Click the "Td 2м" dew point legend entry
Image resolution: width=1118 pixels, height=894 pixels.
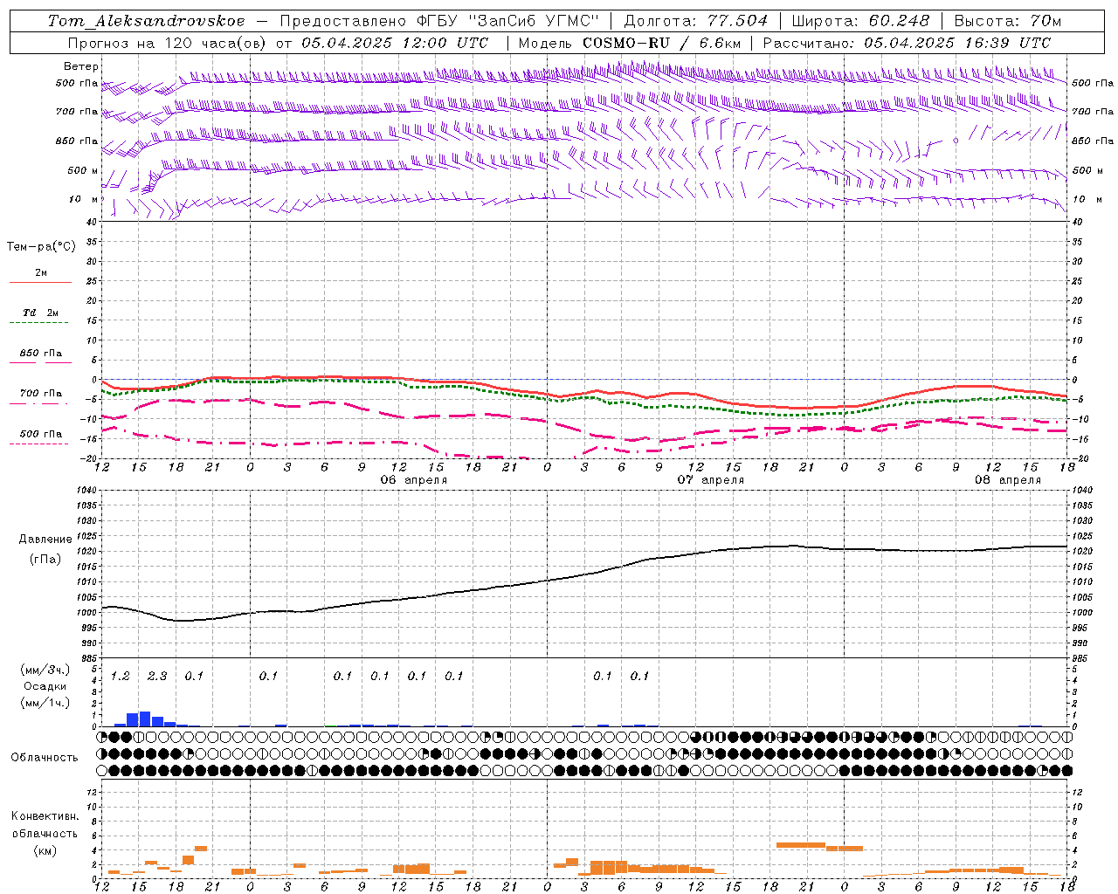tap(40, 313)
